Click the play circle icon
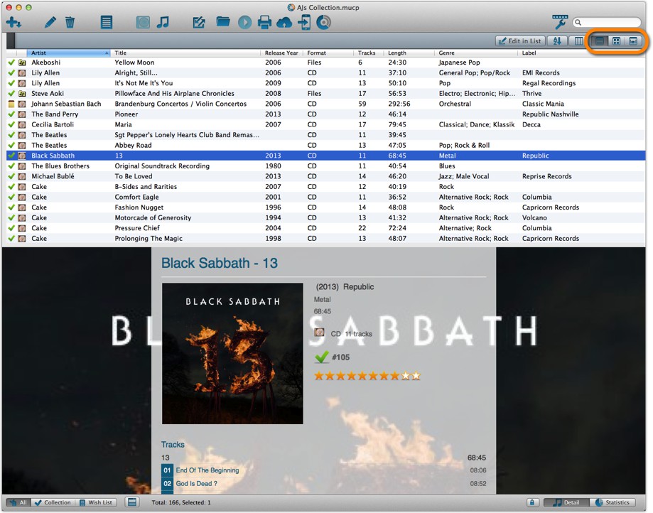This screenshot has width=653, height=513. tap(245, 22)
